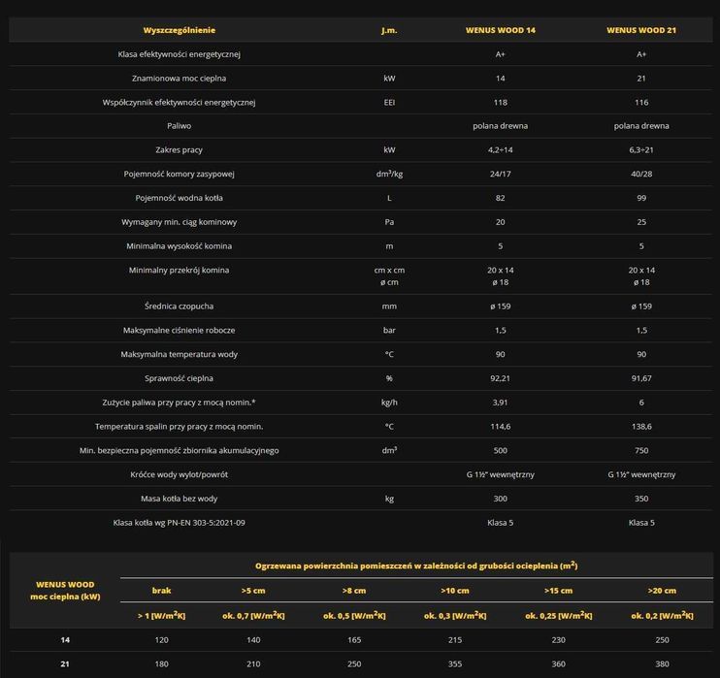This screenshot has width=720, height=678.
Task: Click the "dm³/kg" unit cell
Action: (389, 174)
